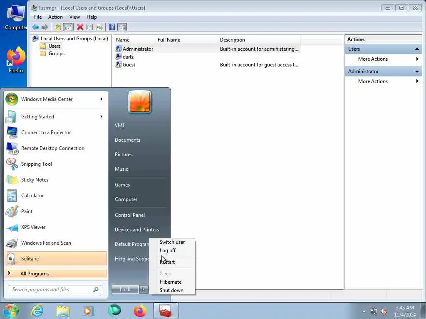426x319 pixels.
Task: Open Snipping Tool from Start menu
Action: pyautogui.click(x=56, y=164)
